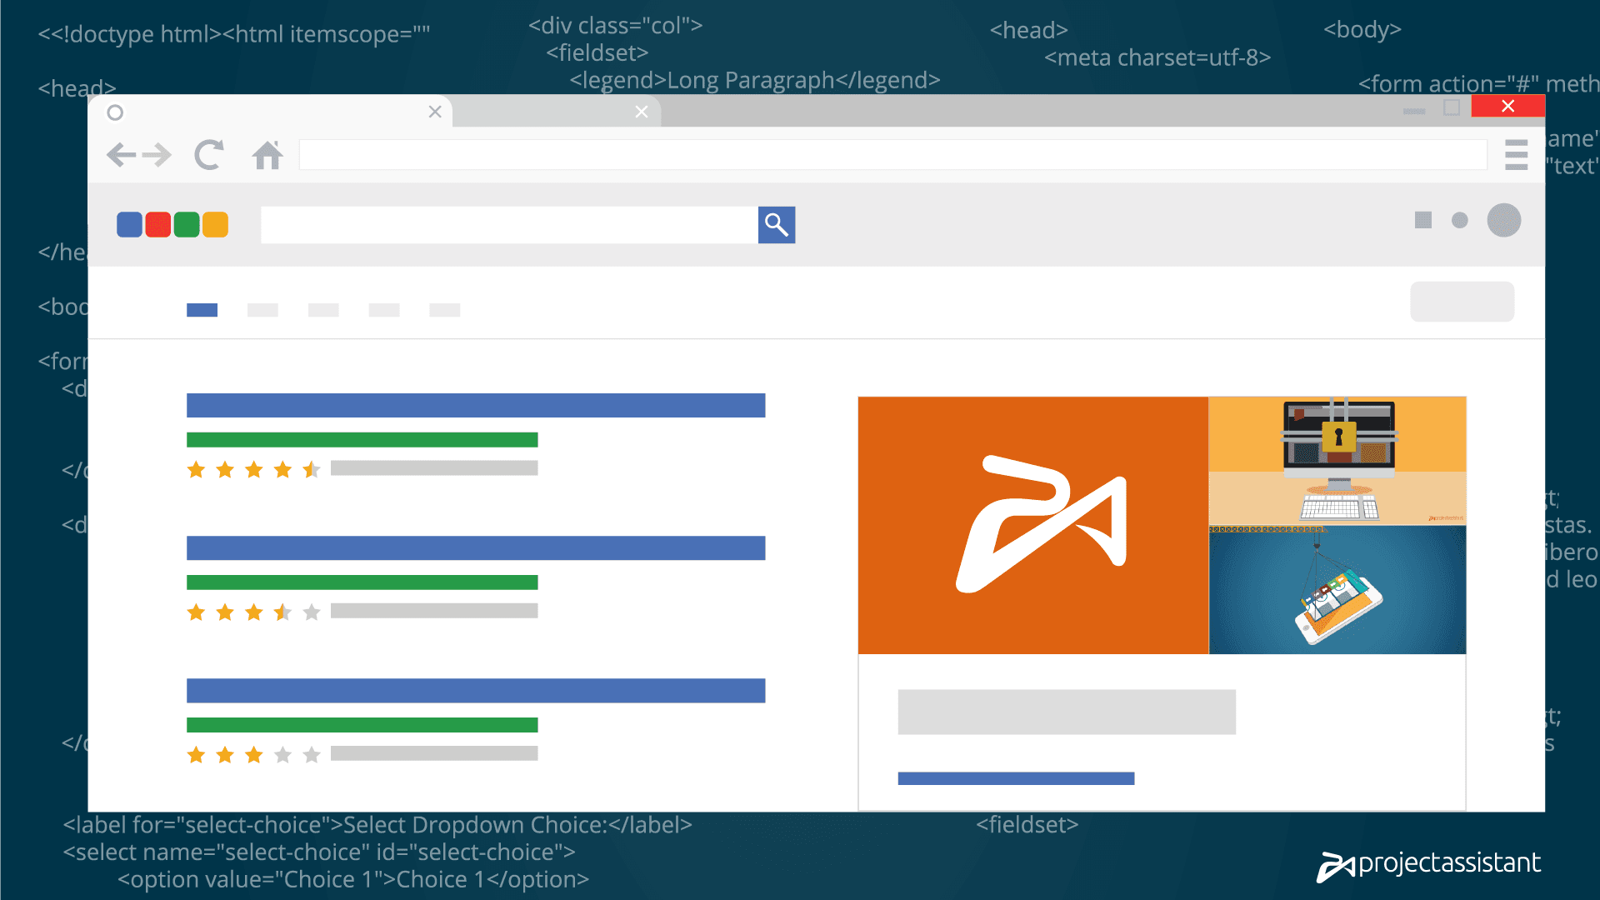Click the browser back arrow

pyautogui.click(x=121, y=155)
